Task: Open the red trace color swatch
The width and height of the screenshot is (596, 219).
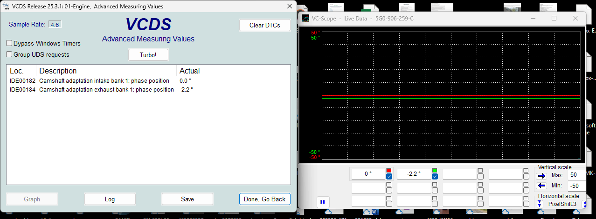Action: click(389, 170)
